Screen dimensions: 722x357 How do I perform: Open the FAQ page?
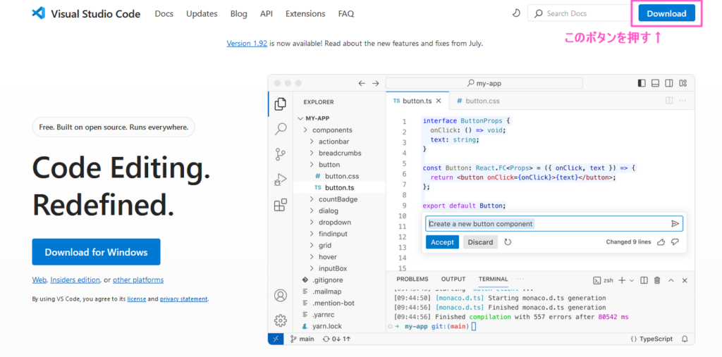(x=345, y=14)
